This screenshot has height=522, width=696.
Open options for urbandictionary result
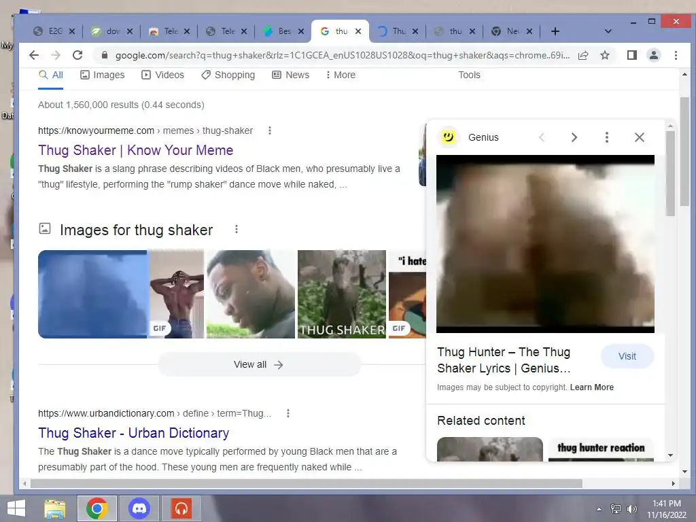point(288,413)
